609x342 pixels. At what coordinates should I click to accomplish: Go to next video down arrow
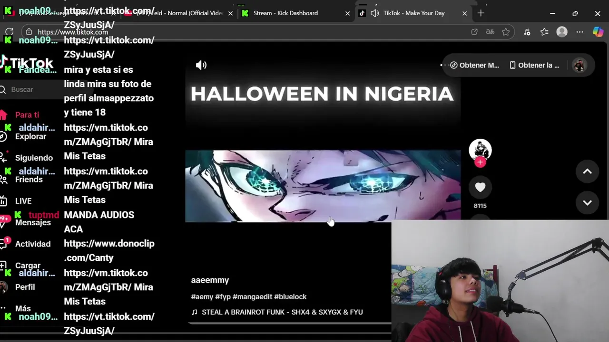pyautogui.click(x=587, y=203)
